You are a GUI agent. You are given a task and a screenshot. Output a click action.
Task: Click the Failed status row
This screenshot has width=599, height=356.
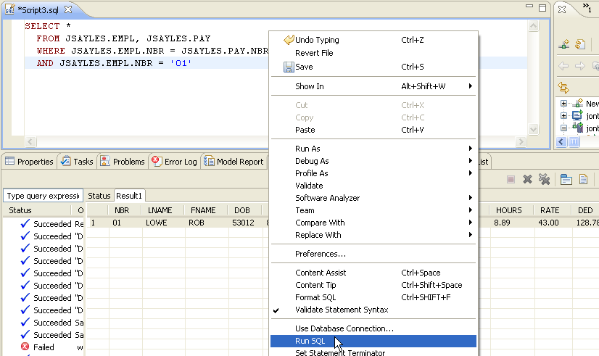coord(44,347)
